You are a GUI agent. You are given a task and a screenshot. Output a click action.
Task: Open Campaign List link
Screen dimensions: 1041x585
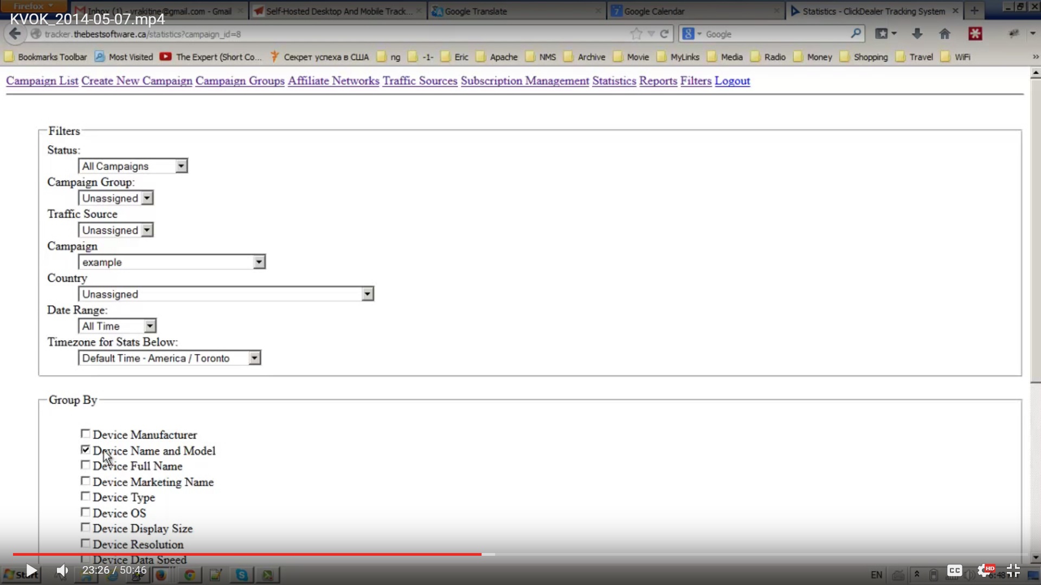tap(42, 81)
